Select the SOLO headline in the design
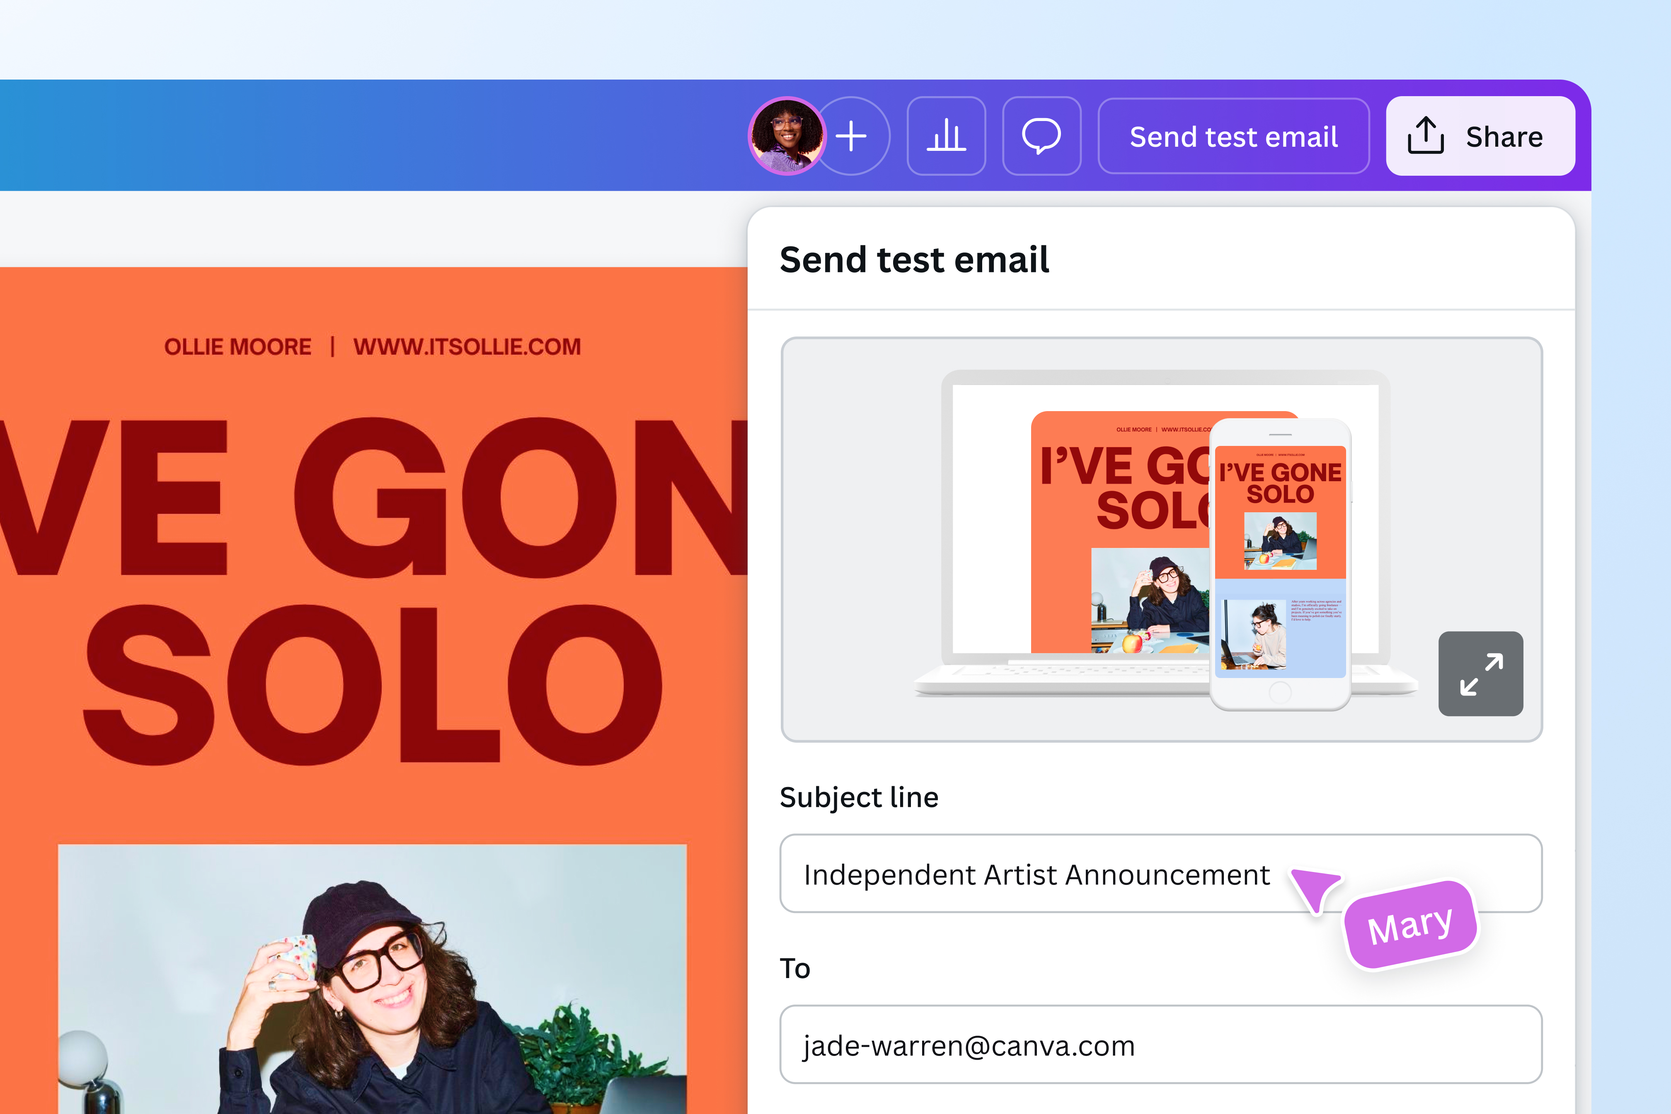The width and height of the screenshot is (1671, 1114). pyautogui.click(x=373, y=685)
